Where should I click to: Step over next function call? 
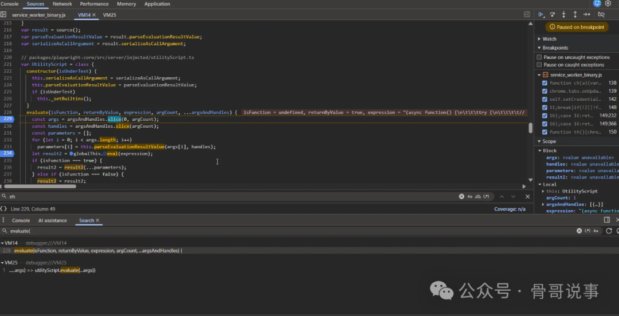click(x=553, y=14)
